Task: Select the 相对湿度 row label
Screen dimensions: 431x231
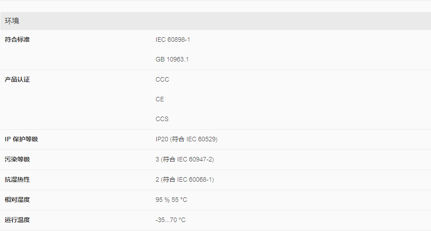Action: click(x=18, y=200)
